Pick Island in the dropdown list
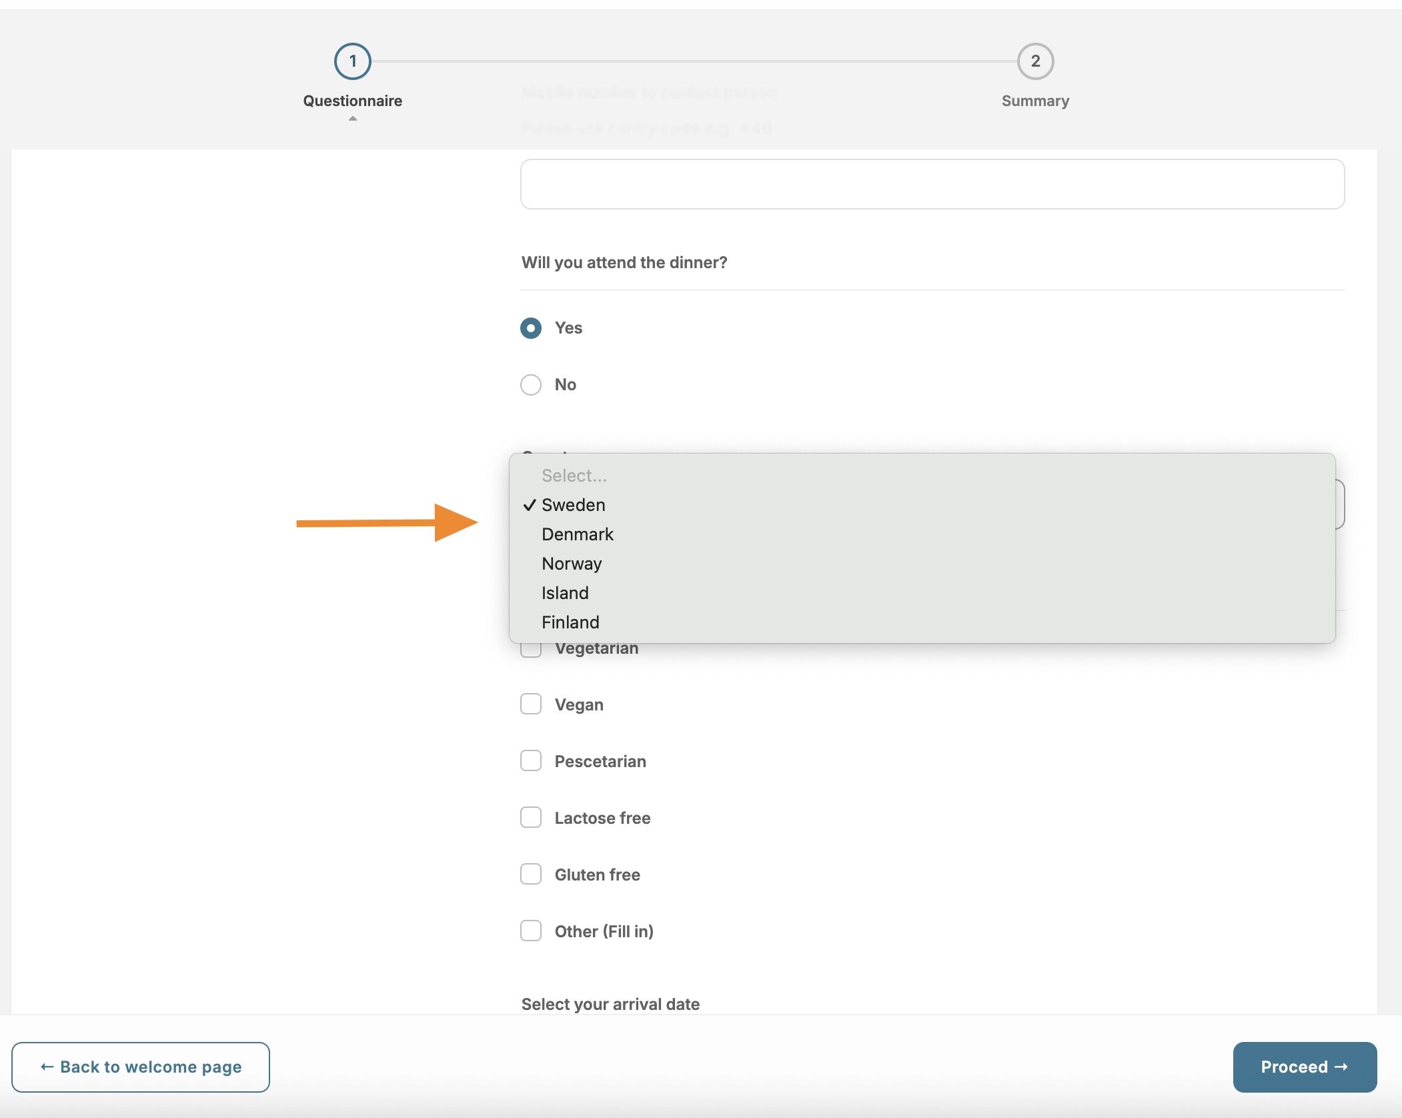Screen dimensions: 1402x1118 565,593
